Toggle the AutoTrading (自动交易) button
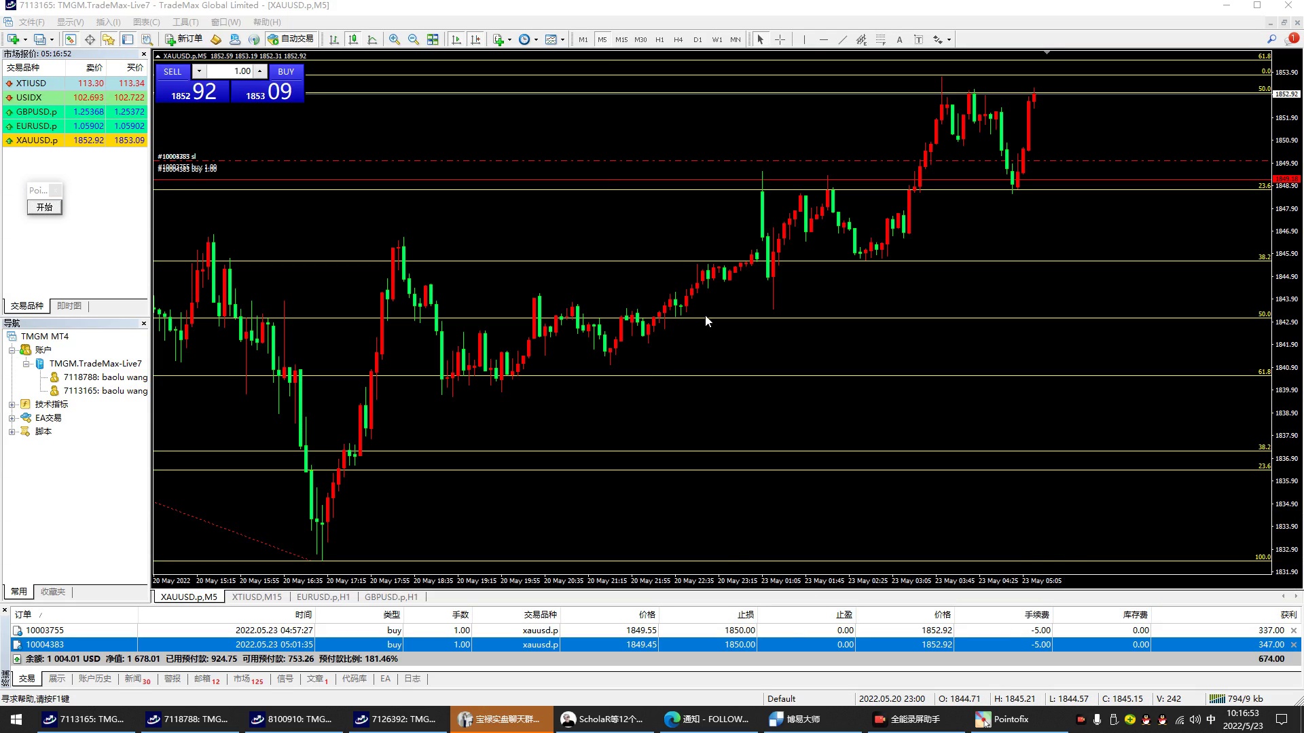Image resolution: width=1304 pixels, height=733 pixels. pyautogui.click(x=291, y=39)
